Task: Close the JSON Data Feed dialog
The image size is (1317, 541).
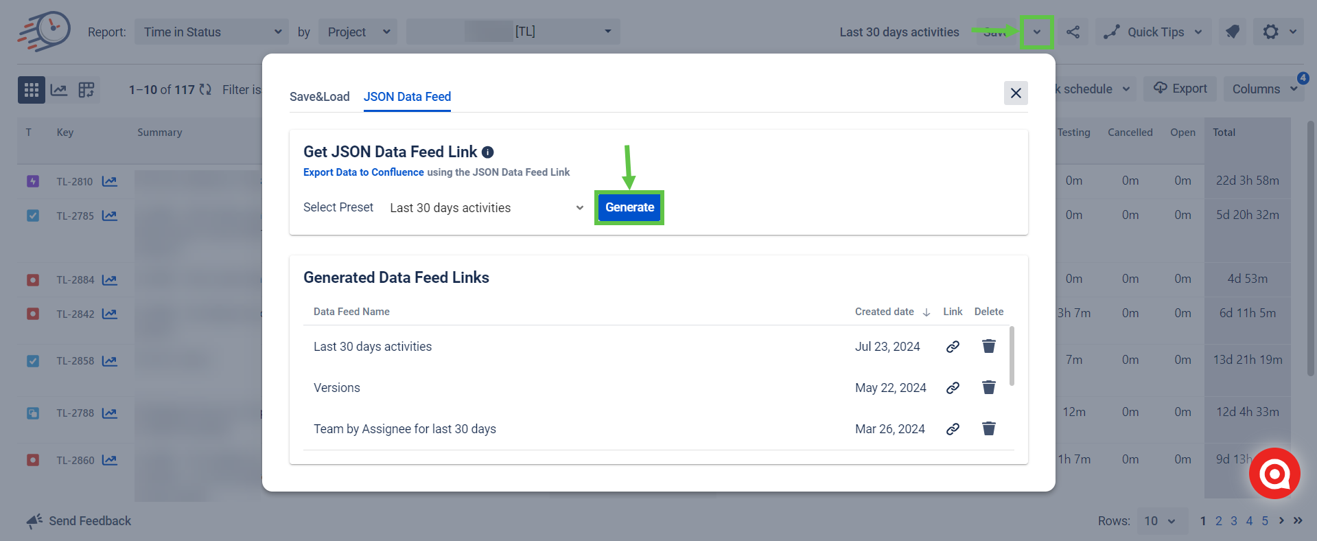Action: [1016, 93]
